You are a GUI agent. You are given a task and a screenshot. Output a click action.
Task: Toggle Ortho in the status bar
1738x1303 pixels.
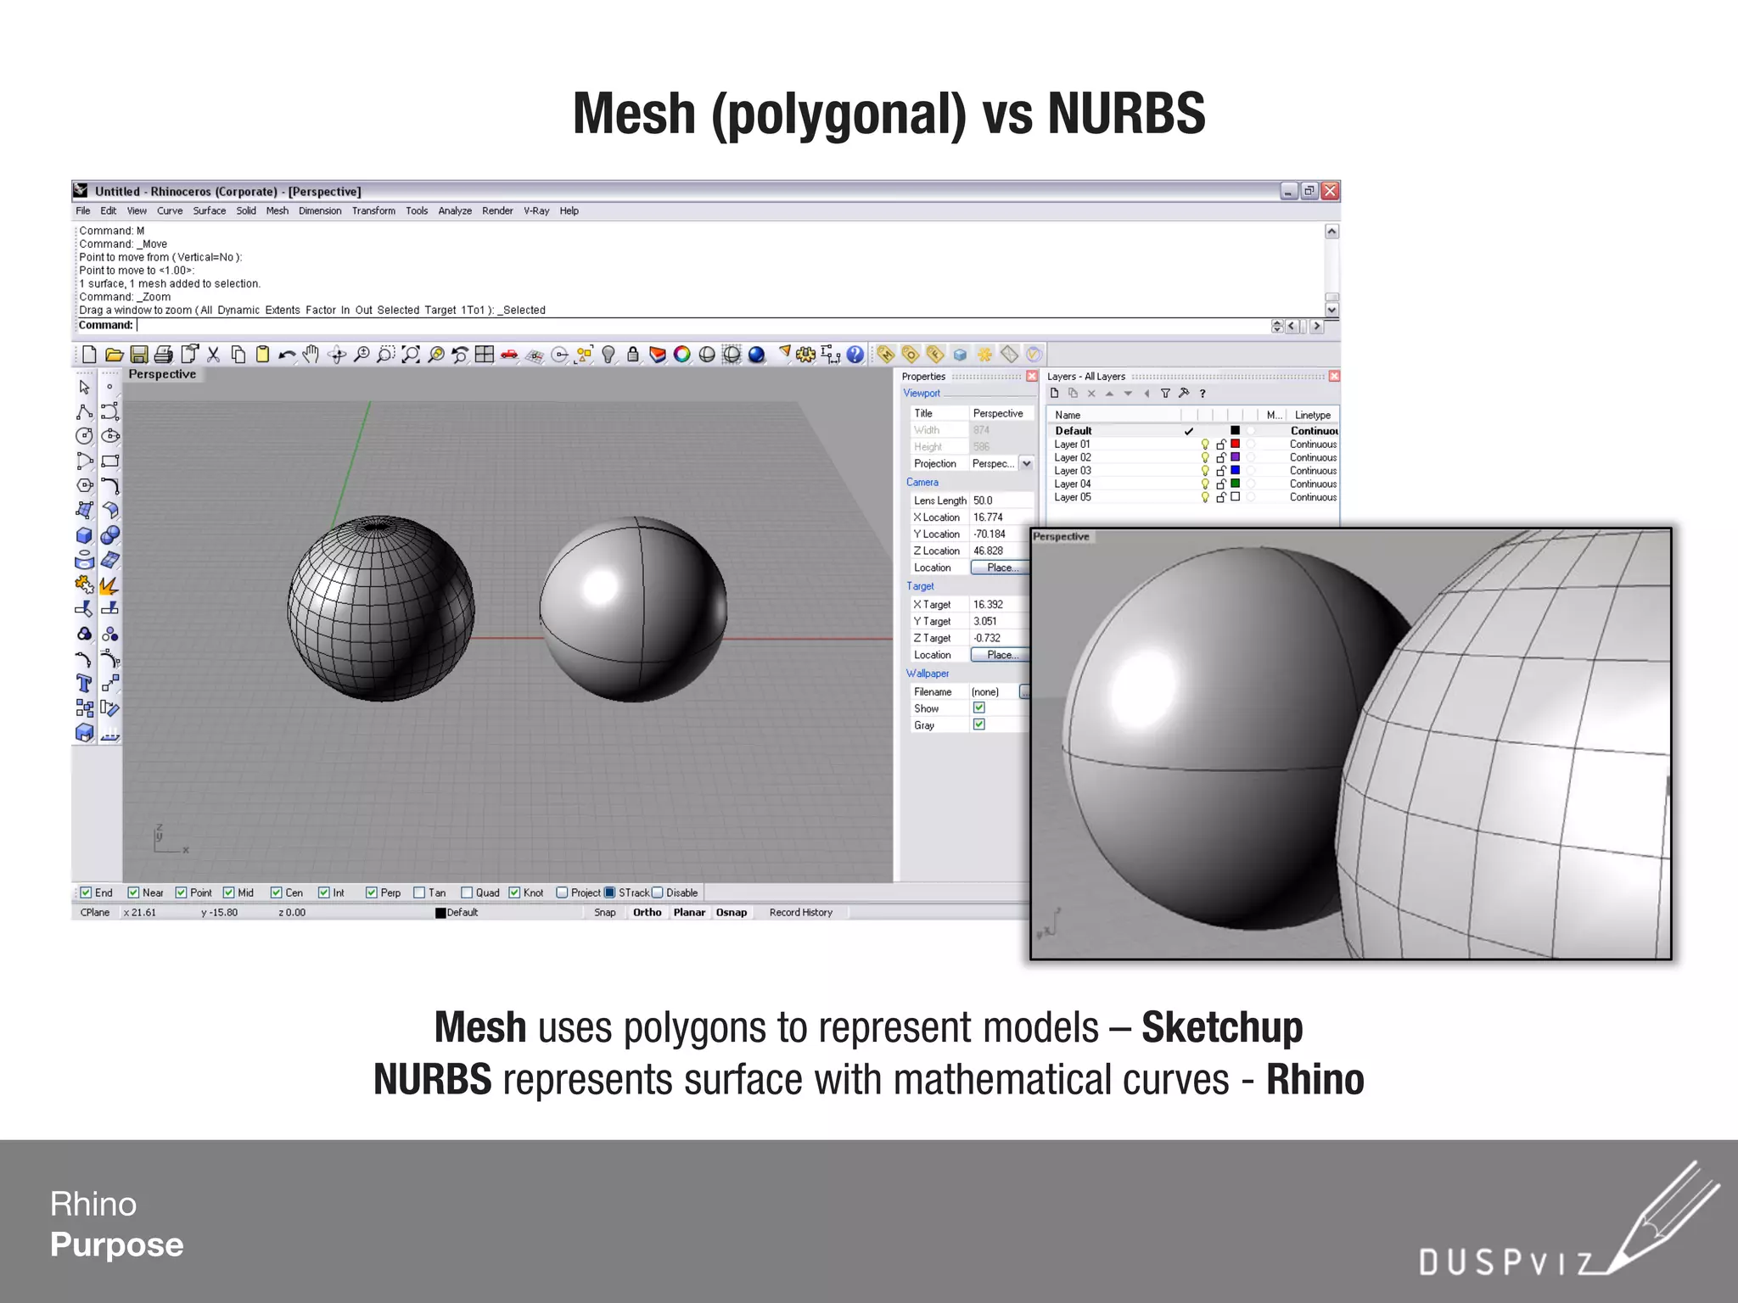point(647,913)
